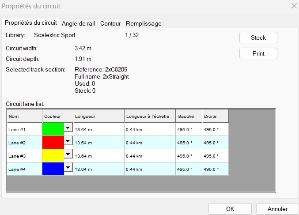Image resolution: width=299 pixels, height=215 pixels.
Task: Close the Propriétés du circuit dialog
Action: coord(294,6)
